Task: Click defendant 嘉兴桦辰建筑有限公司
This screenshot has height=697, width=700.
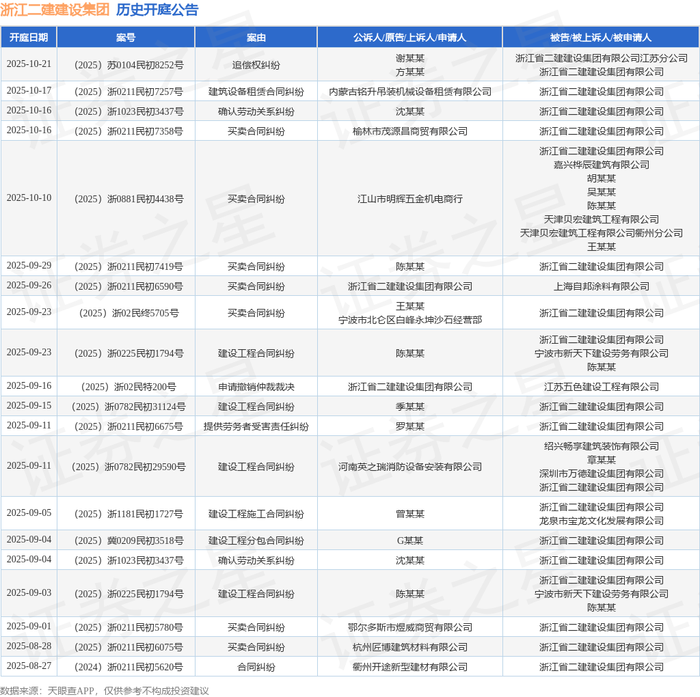Action: 602,165
